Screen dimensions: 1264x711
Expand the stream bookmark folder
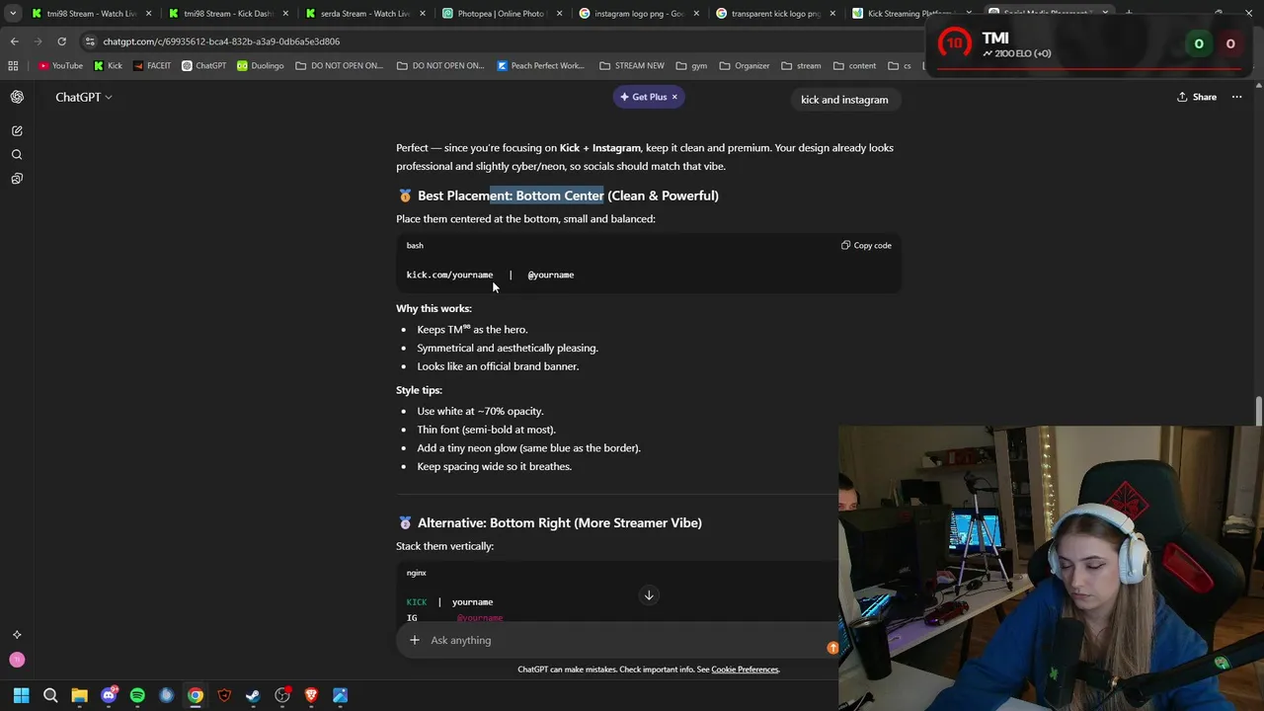point(801,66)
